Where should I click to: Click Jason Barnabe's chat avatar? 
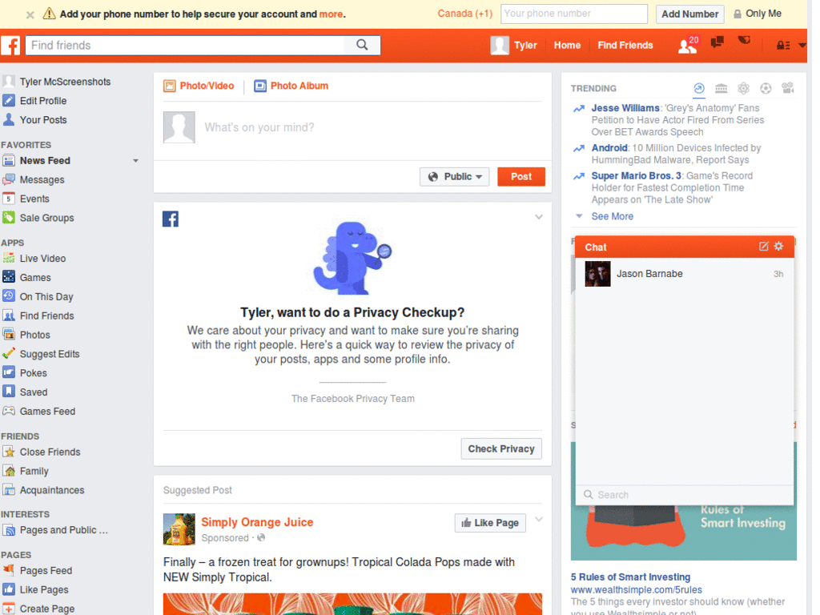tap(597, 274)
